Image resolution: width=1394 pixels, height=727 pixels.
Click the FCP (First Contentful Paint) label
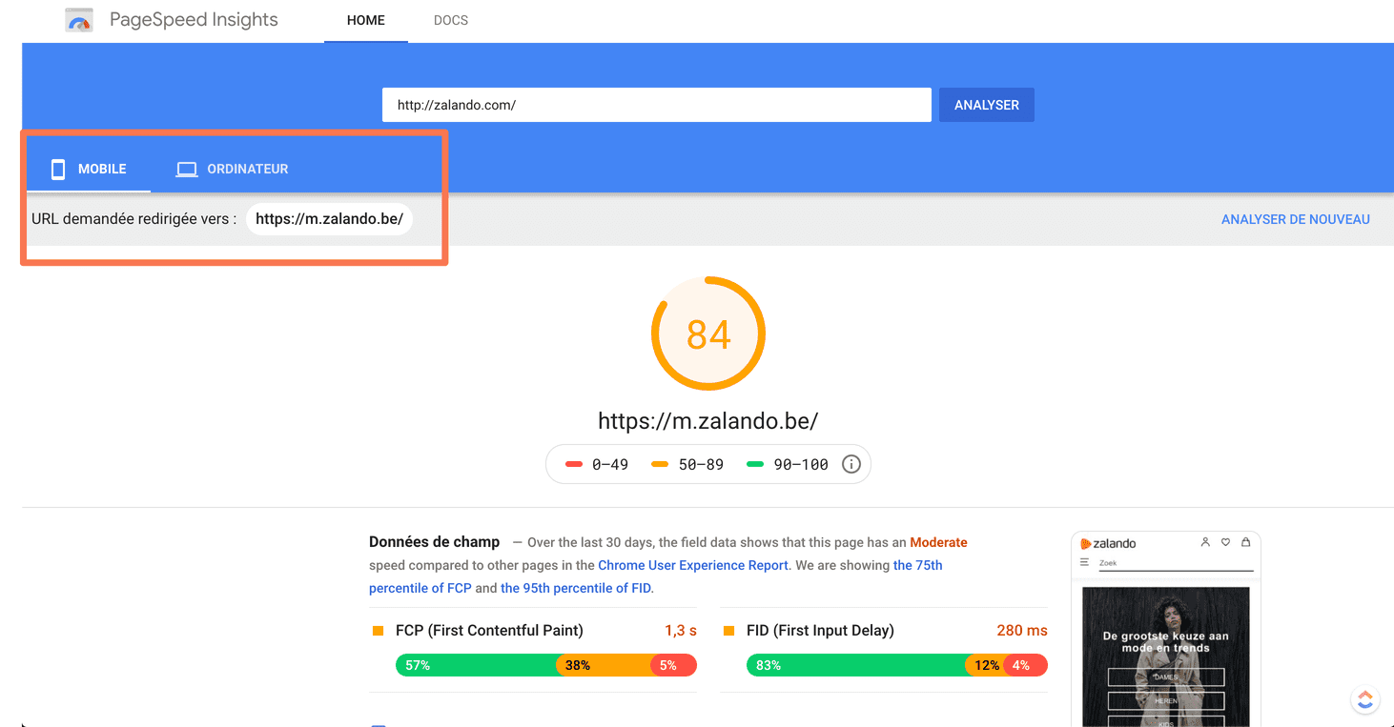[x=489, y=631]
